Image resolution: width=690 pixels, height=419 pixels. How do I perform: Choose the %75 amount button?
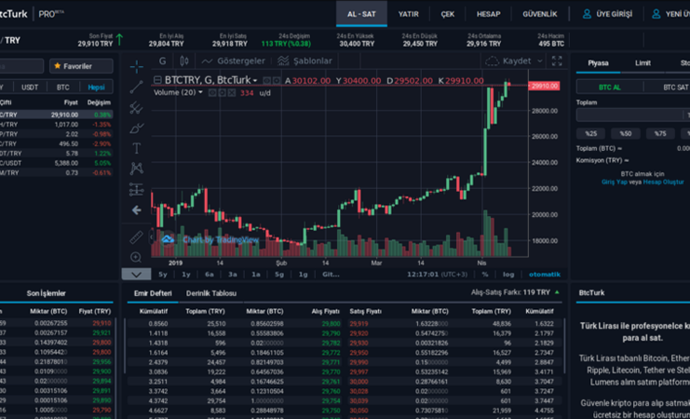coord(660,133)
